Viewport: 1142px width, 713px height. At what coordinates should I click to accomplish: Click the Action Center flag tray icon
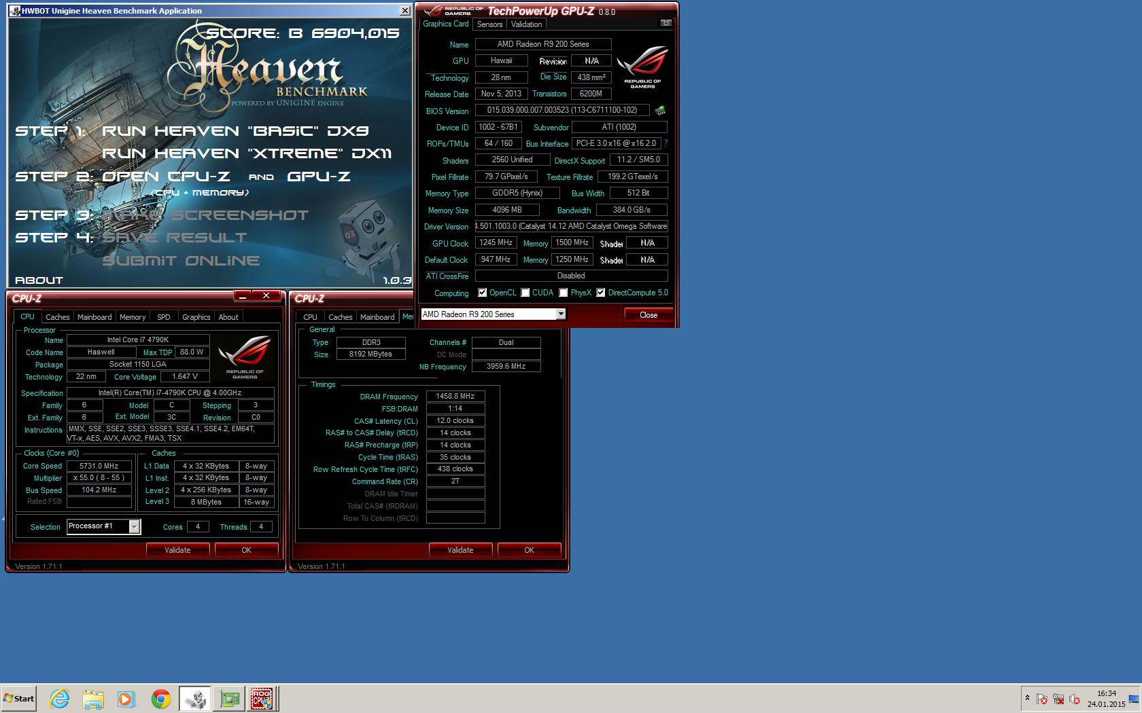(1042, 699)
